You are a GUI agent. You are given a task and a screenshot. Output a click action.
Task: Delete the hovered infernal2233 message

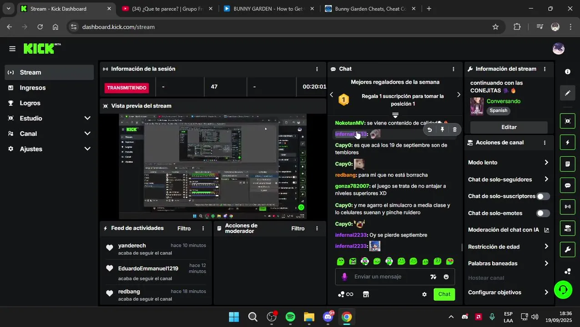454,130
